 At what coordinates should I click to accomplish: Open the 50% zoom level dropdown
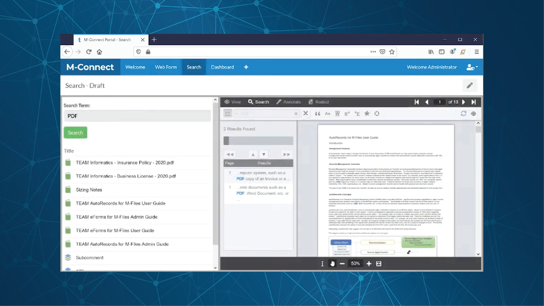point(356,264)
